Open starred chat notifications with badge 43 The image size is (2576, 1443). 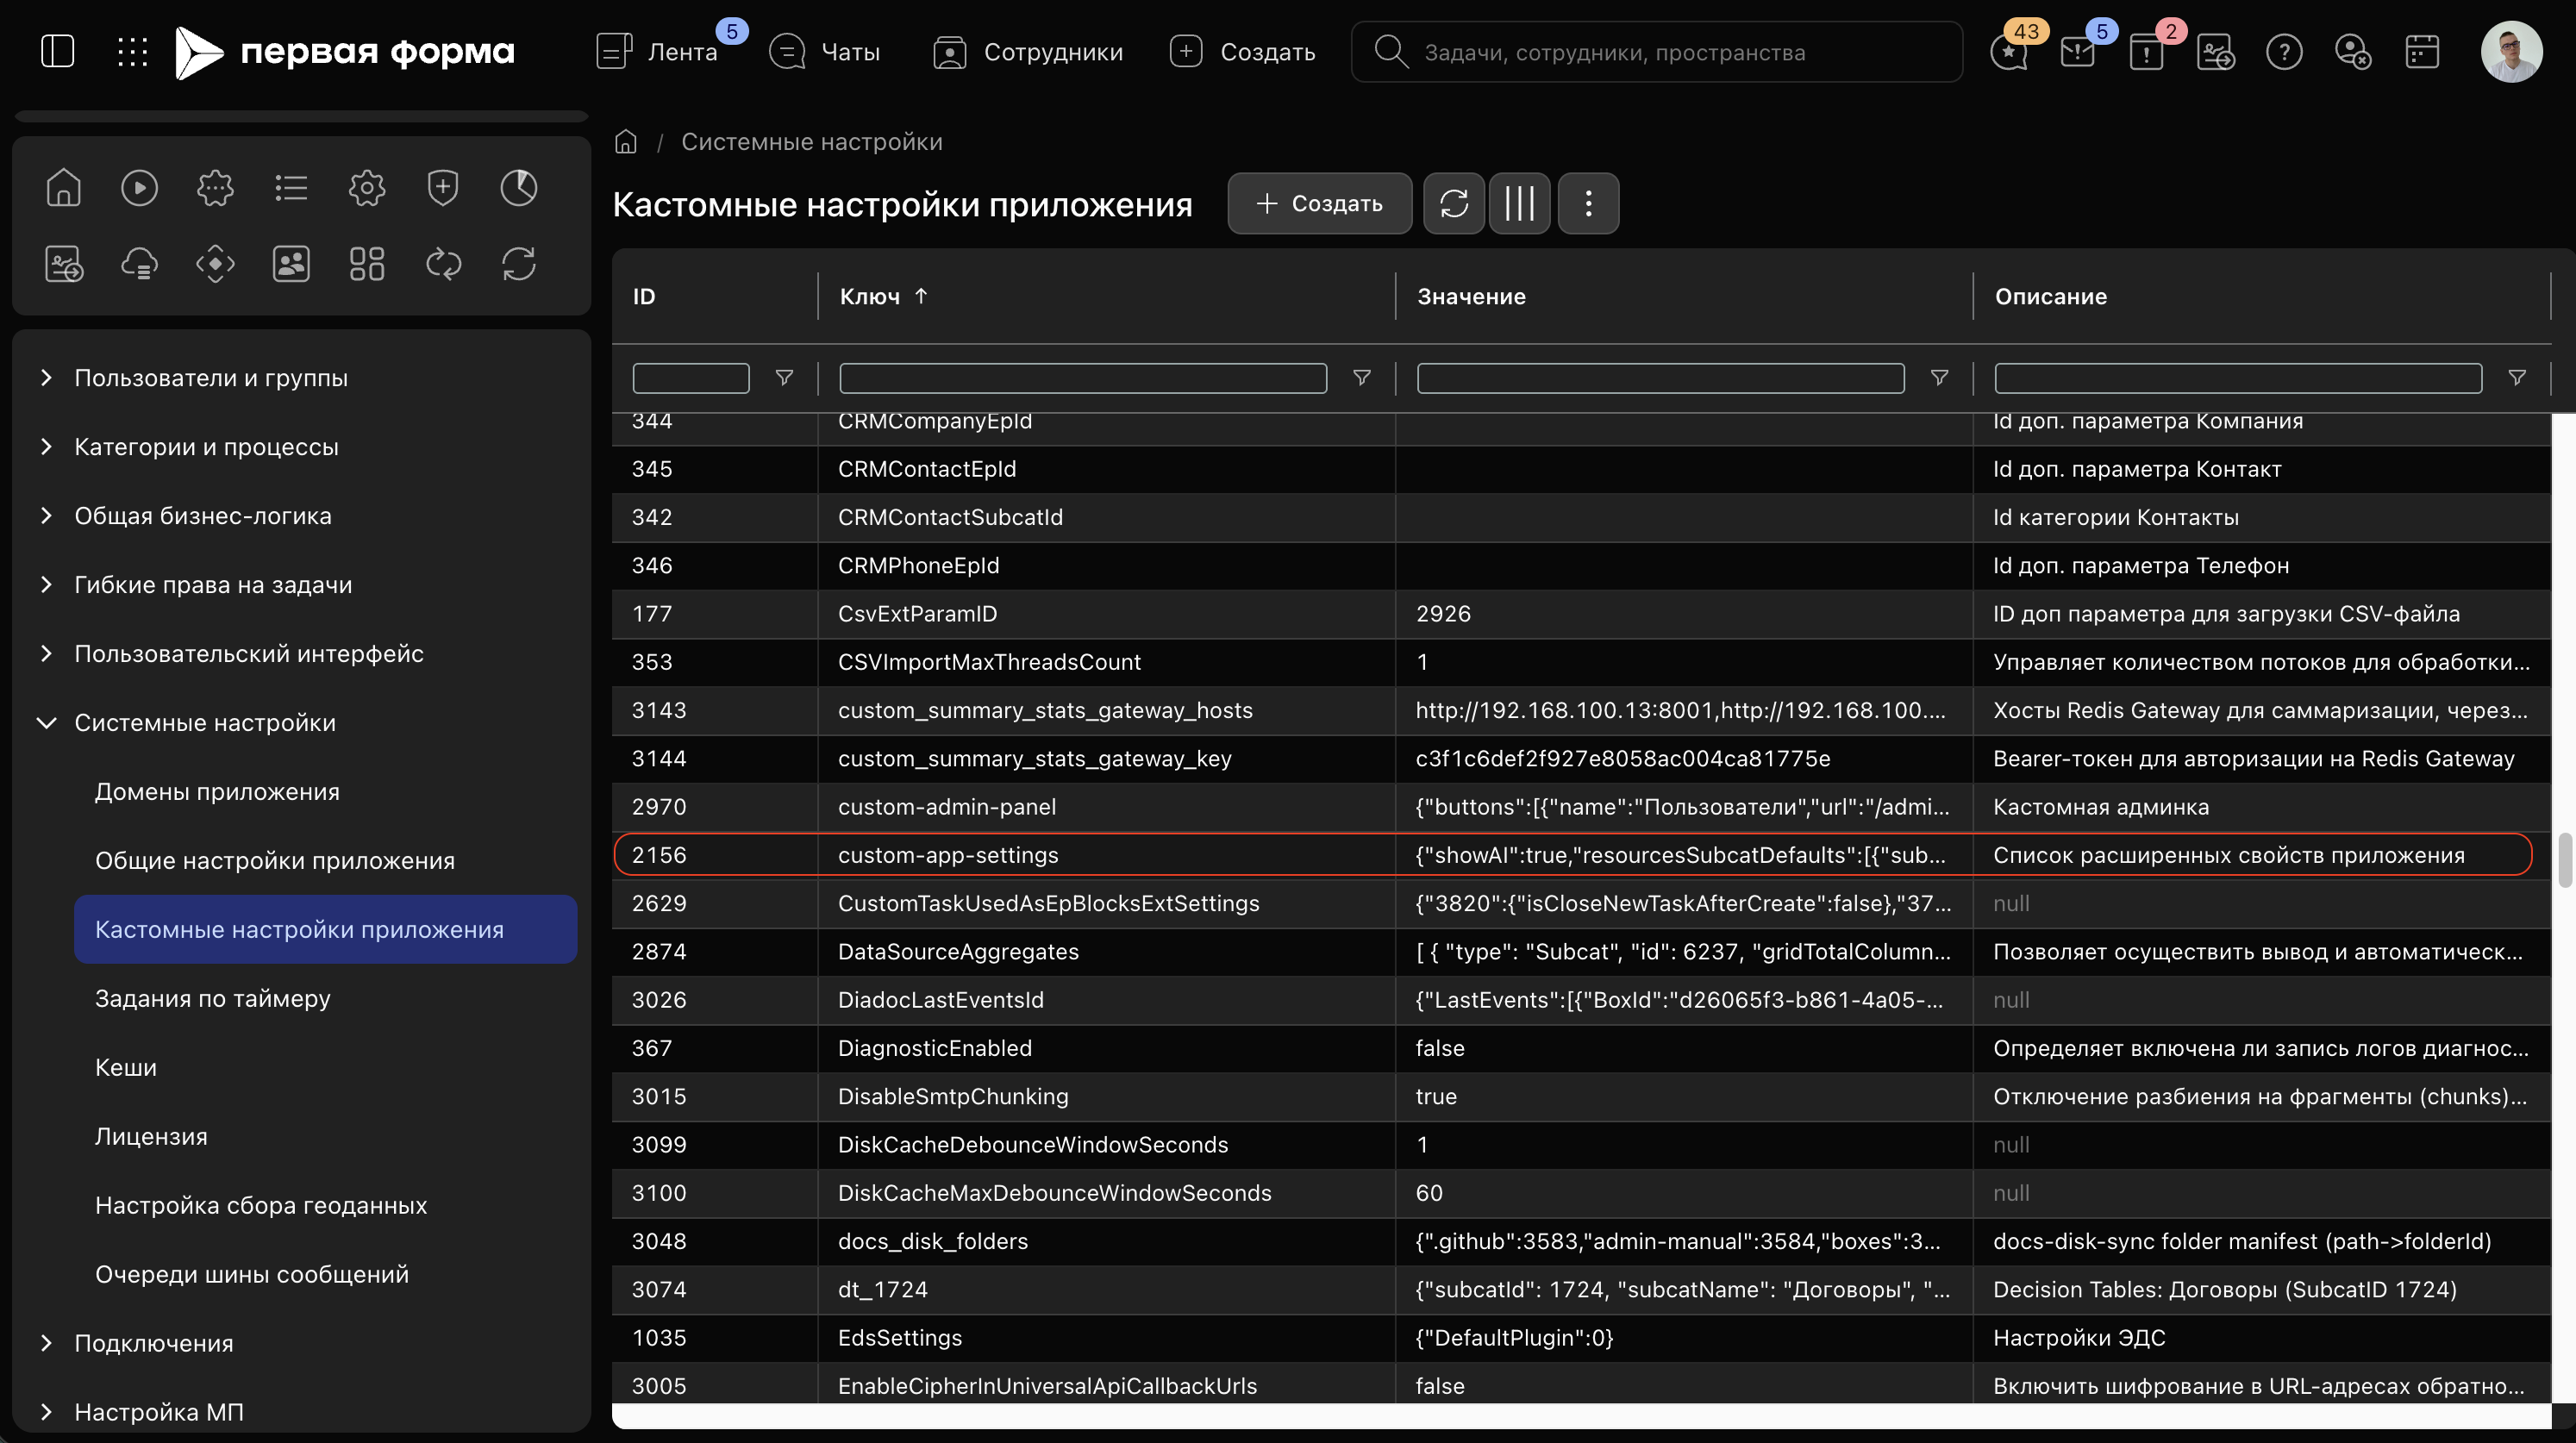coord(2009,50)
